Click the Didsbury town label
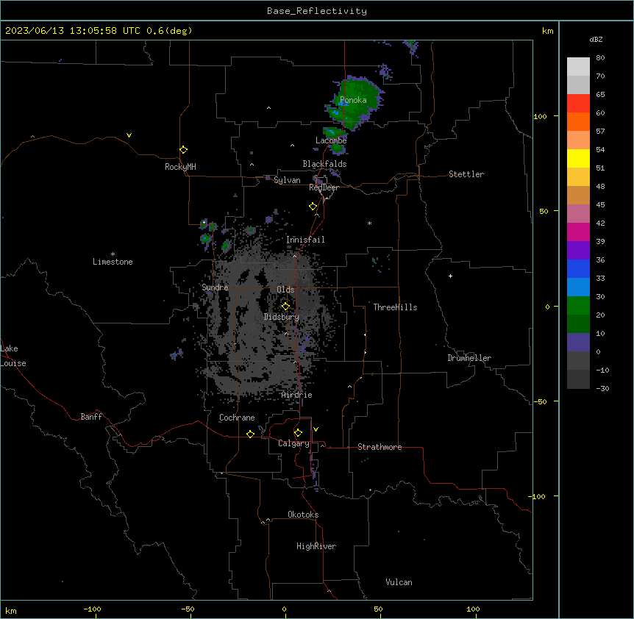 282,317
